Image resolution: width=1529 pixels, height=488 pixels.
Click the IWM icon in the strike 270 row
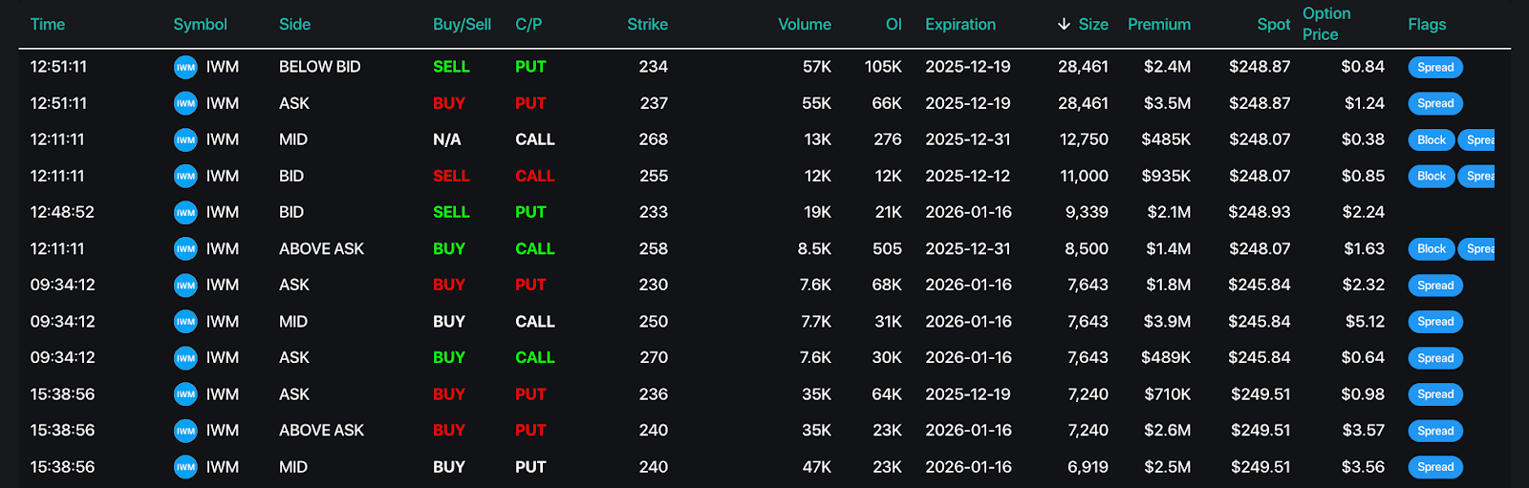[x=185, y=358]
